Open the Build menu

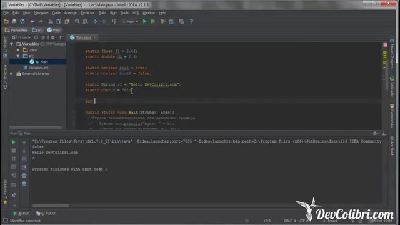pos(102,13)
